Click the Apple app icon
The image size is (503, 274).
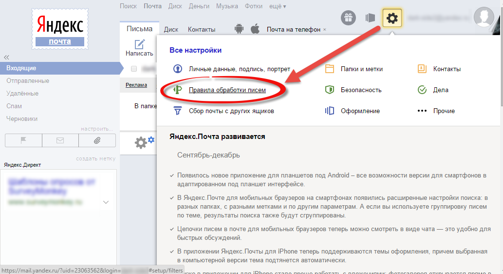click(255, 29)
